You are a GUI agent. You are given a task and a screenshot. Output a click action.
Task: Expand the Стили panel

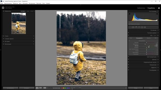click(x=4, y=36)
